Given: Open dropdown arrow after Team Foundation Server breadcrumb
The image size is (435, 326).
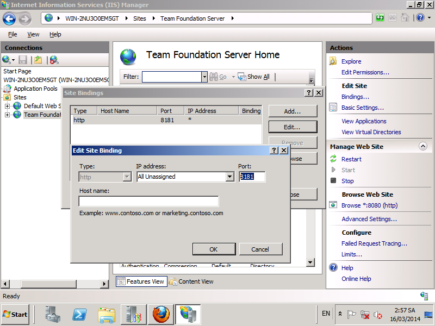Looking at the screenshot, I should 233,18.
